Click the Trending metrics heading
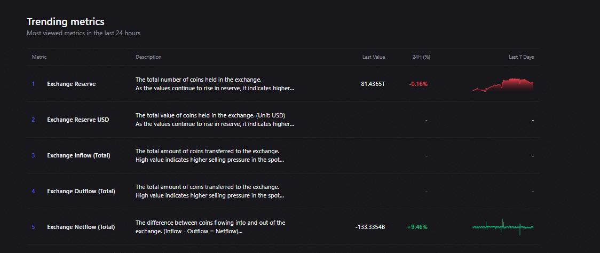The width and height of the screenshot is (600, 253). point(66,22)
